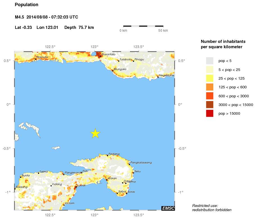256x219 pixels.
Task: Click the Gorontalo city marker dot
Action: click(x=100, y=56)
